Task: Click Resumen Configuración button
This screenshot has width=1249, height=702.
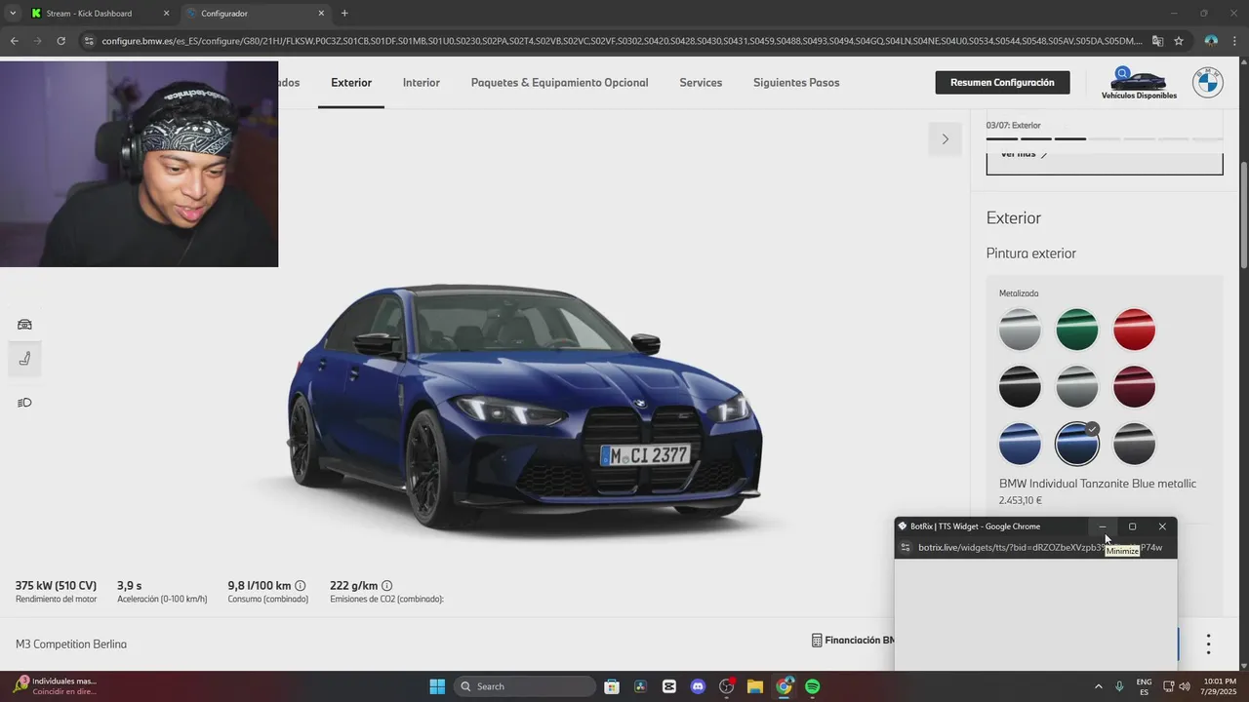Action: coord(1002,83)
